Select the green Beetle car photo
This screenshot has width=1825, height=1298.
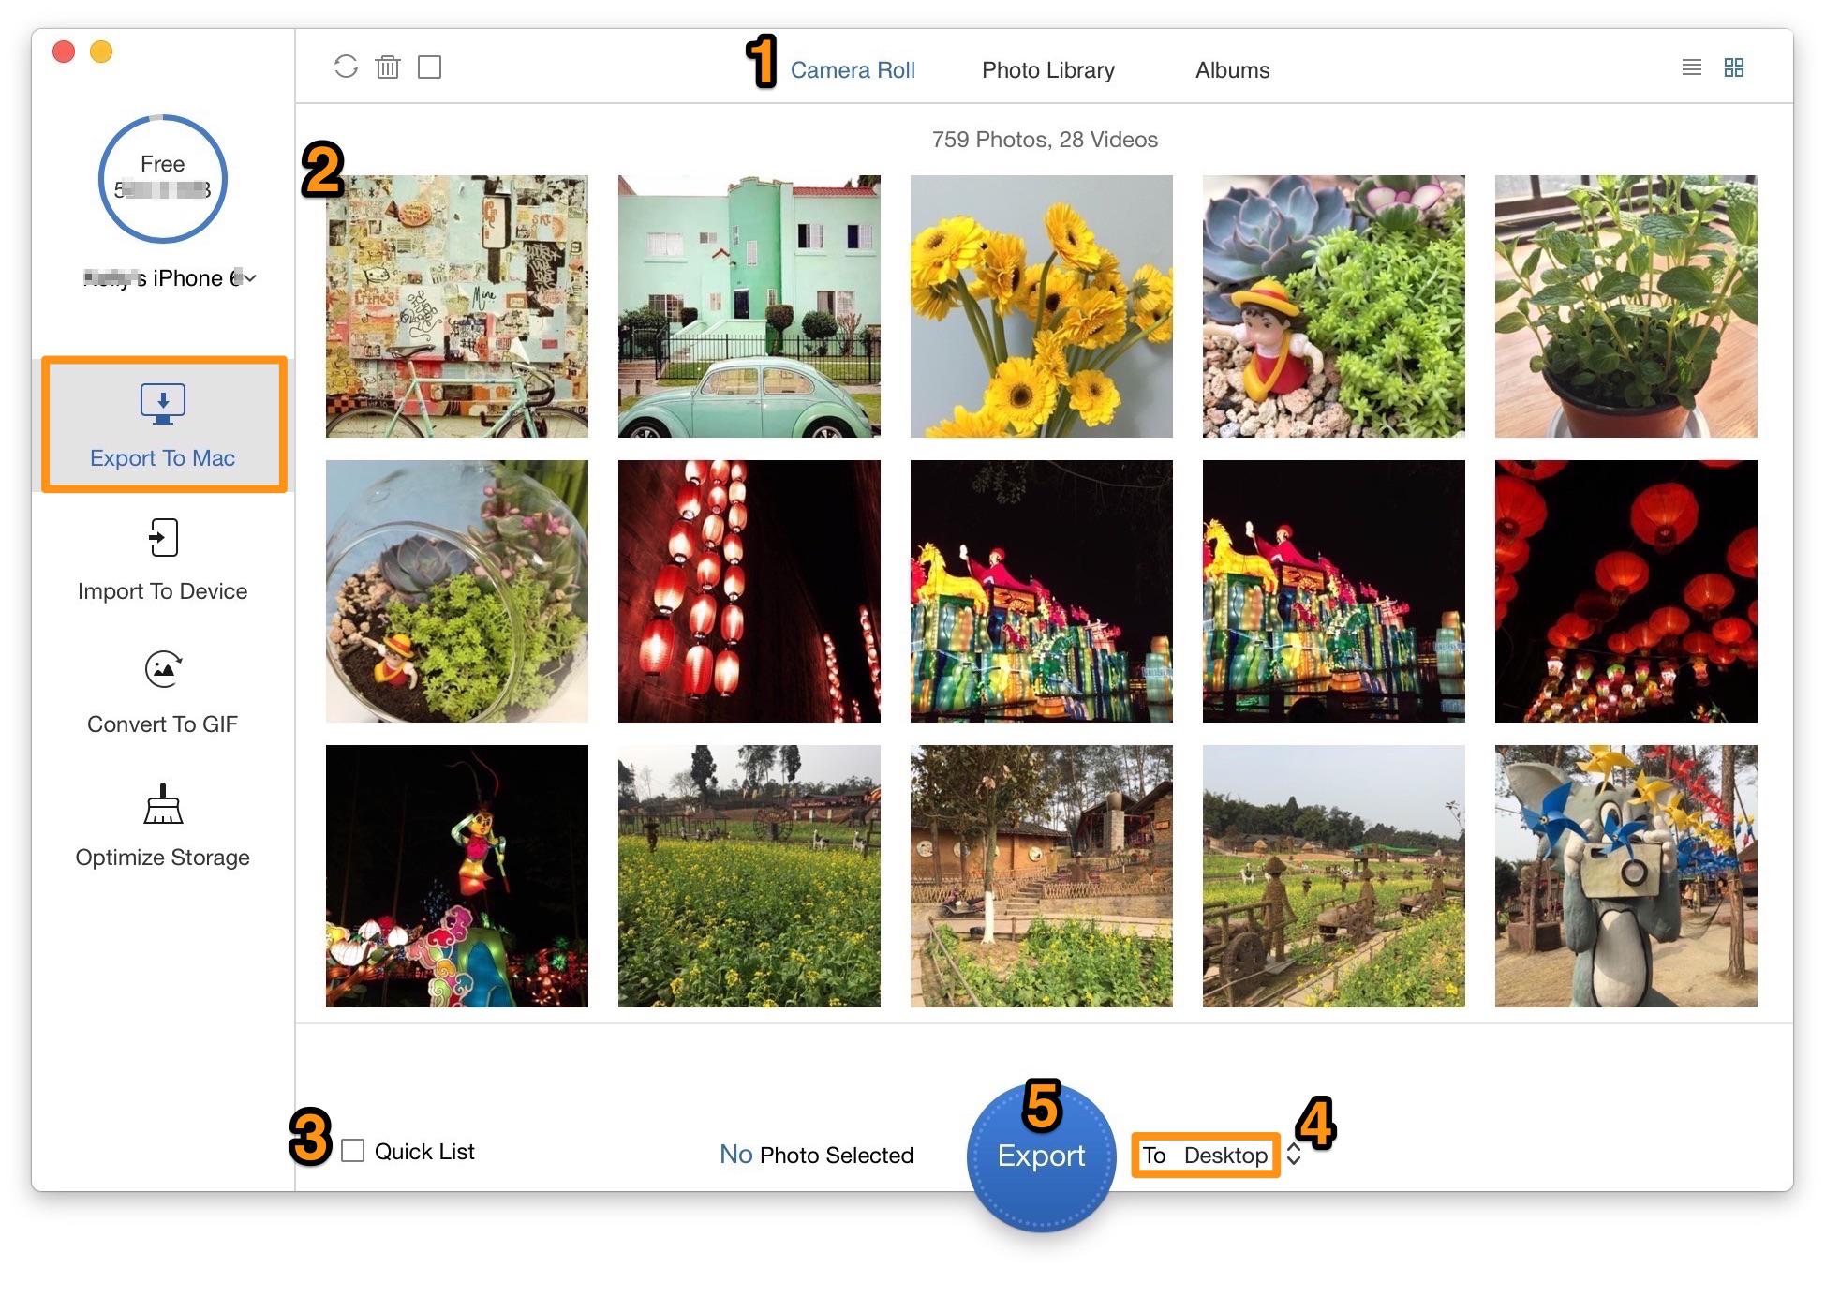(749, 306)
